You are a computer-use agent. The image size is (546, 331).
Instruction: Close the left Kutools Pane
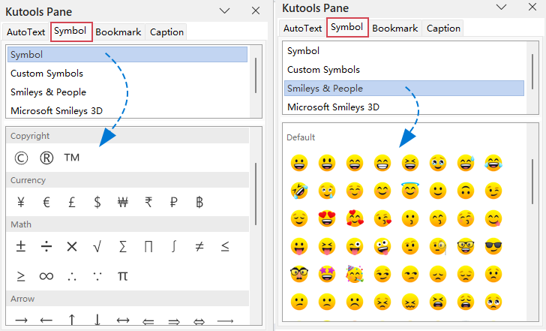coord(256,11)
